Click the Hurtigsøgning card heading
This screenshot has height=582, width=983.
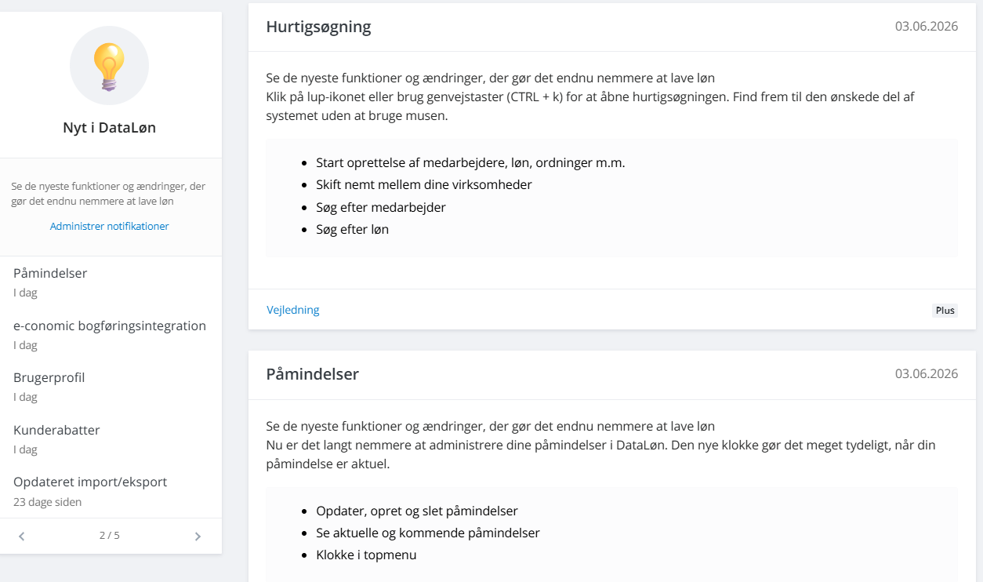click(318, 27)
